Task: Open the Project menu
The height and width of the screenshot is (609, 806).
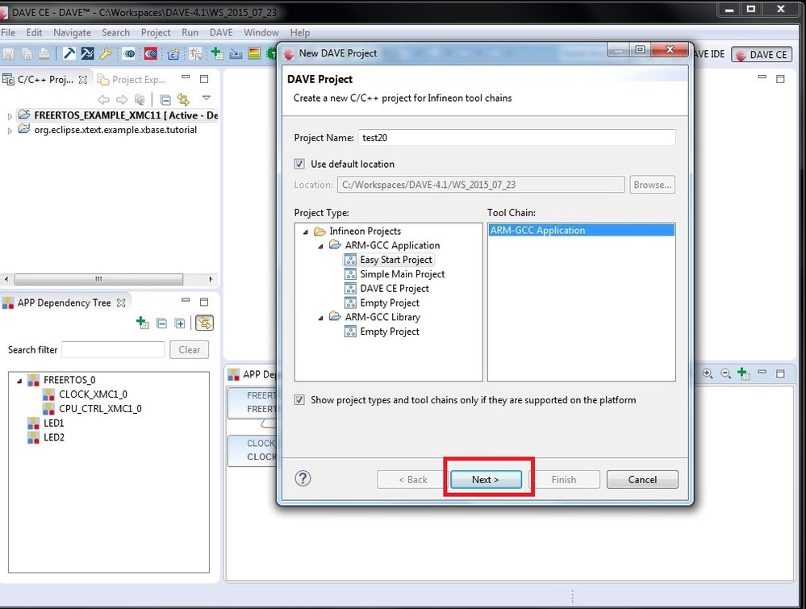Action: 155,32
